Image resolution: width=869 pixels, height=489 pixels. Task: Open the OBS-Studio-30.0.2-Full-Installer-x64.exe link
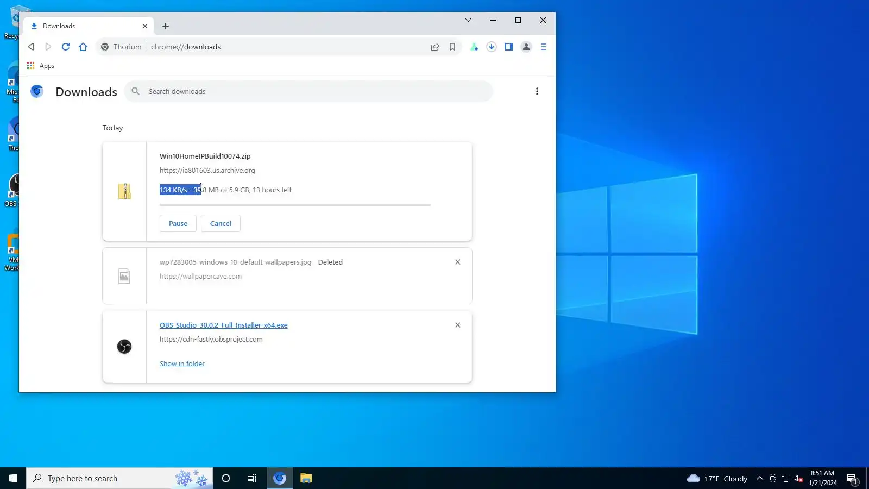point(224,325)
